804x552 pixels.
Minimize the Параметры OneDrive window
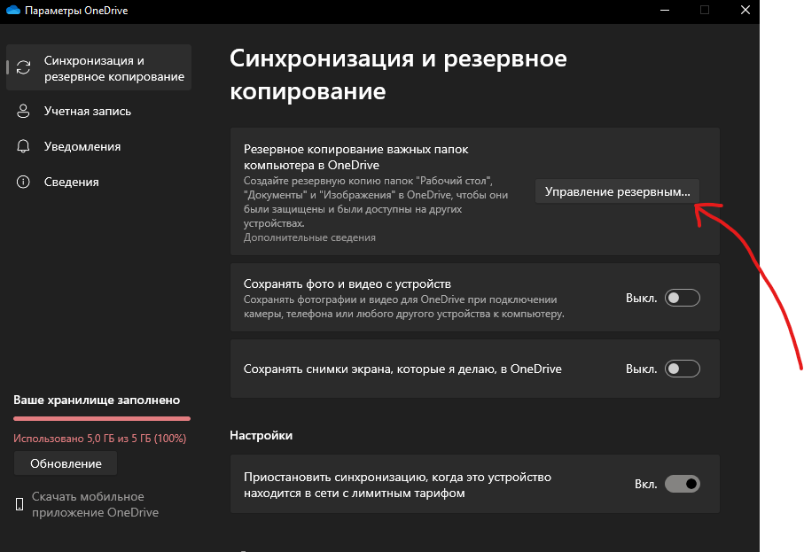click(665, 11)
